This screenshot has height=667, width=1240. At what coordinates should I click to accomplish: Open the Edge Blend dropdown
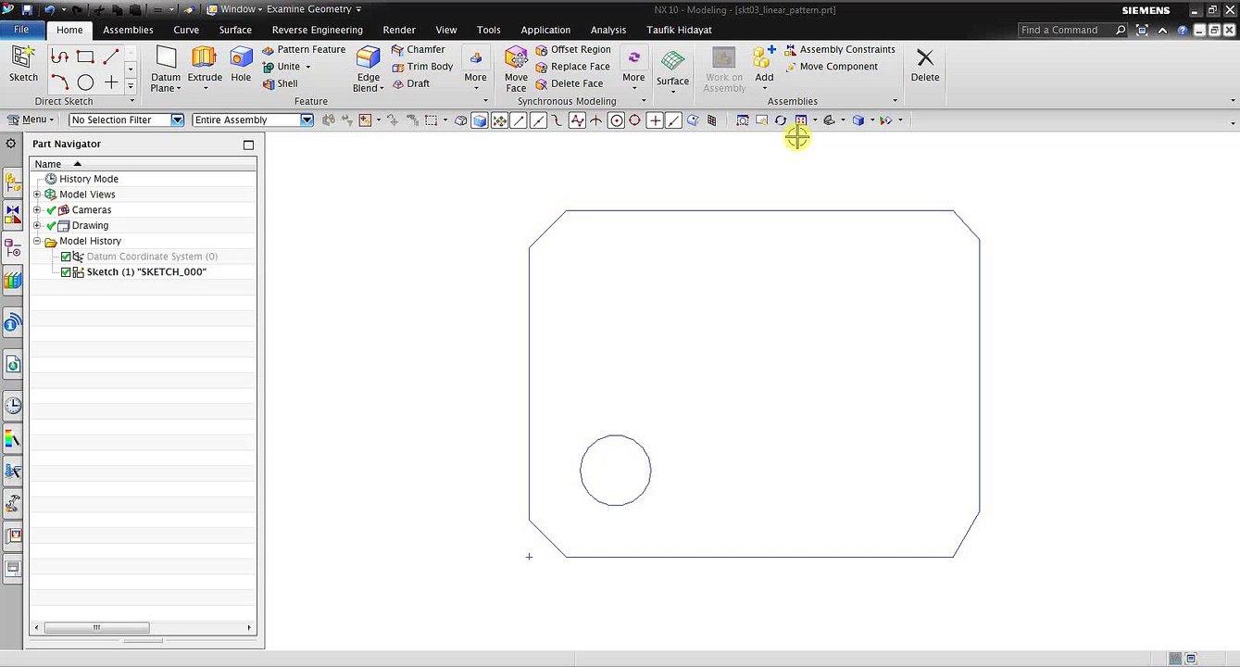click(382, 89)
